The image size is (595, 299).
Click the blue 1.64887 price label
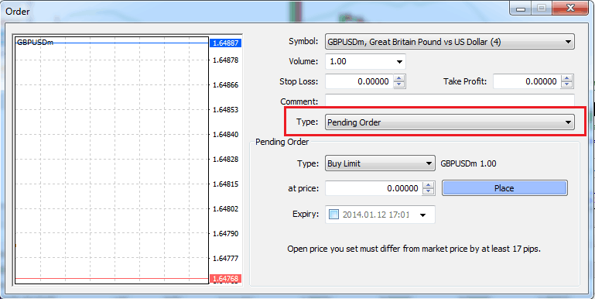pos(225,43)
